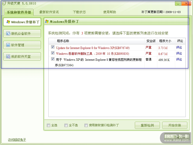Open 软件管理 section
Image resolution: width=193 pixels, height=145 pixels.
[x=22, y=45]
